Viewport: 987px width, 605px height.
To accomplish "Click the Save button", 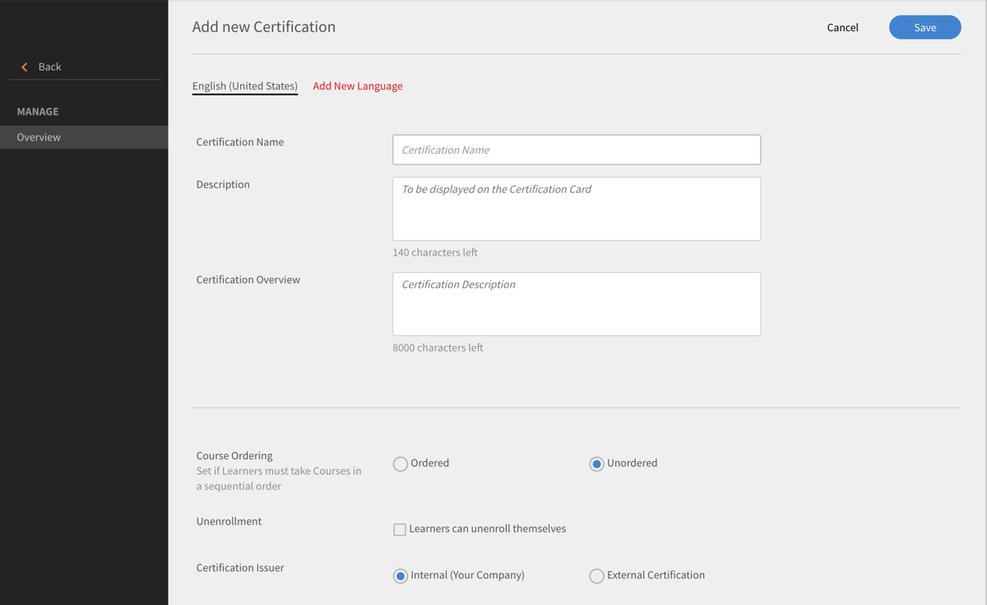I will (924, 27).
